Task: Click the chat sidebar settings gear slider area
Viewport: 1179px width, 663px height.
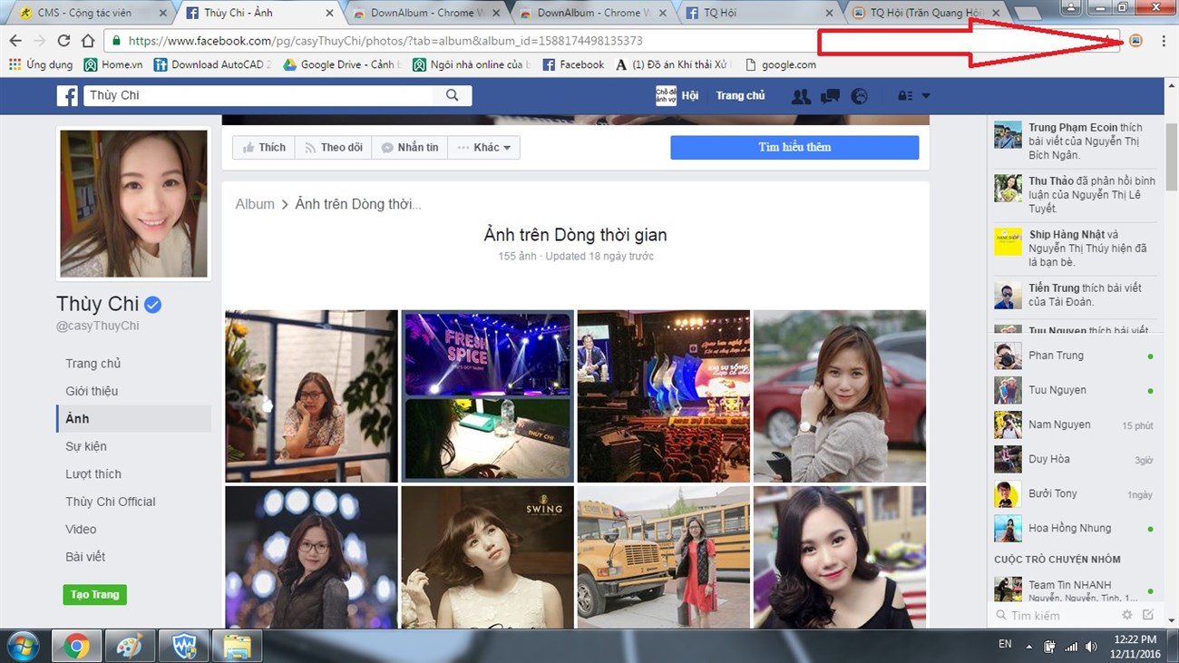Action: [x=1126, y=614]
